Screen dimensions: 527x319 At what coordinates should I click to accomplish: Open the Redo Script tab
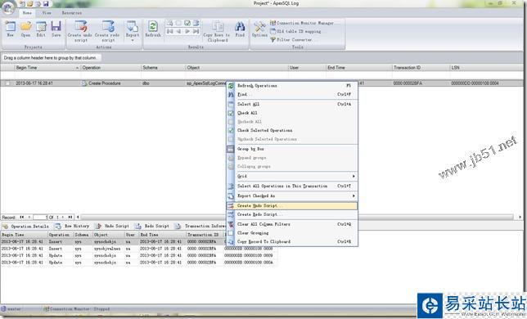point(152,227)
